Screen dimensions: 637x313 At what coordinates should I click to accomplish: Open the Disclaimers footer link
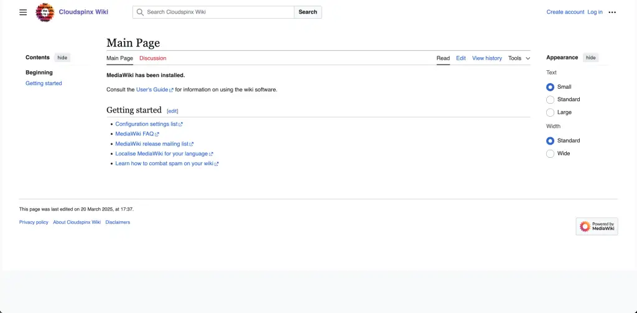tap(118, 222)
